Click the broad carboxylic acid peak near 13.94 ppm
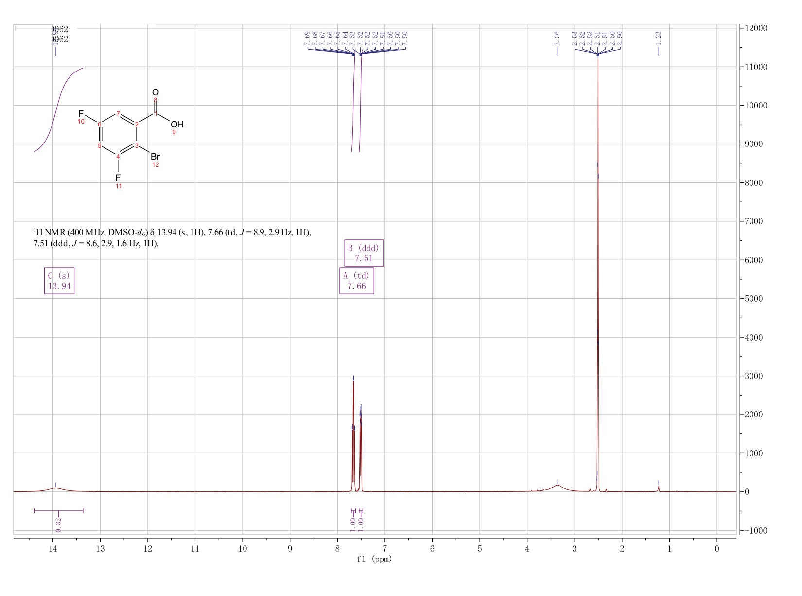Image resolution: width=802 pixels, height=596 pixels. coord(56,488)
